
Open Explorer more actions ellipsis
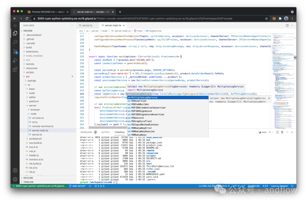(72, 26)
